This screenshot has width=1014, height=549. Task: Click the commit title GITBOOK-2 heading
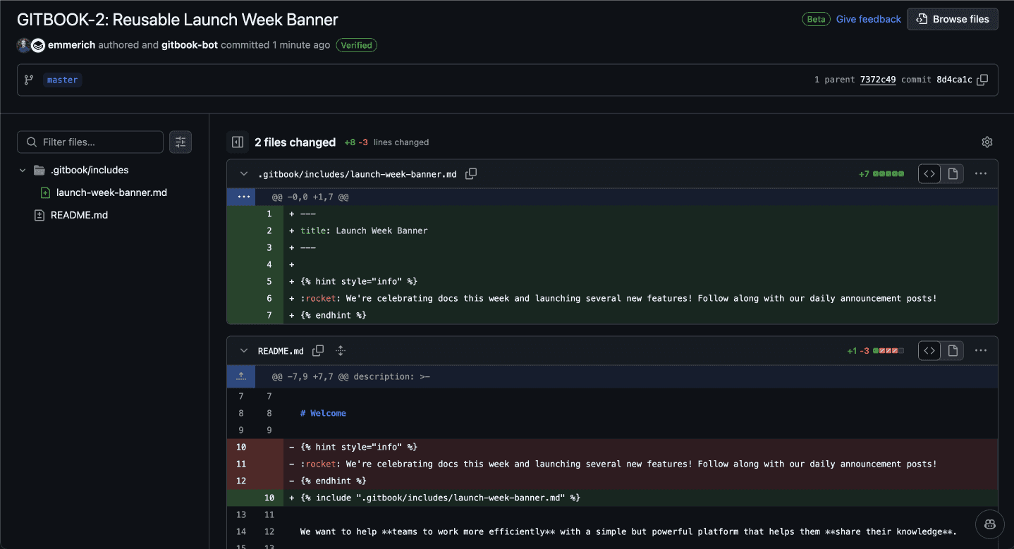click(x=178, y=19)
